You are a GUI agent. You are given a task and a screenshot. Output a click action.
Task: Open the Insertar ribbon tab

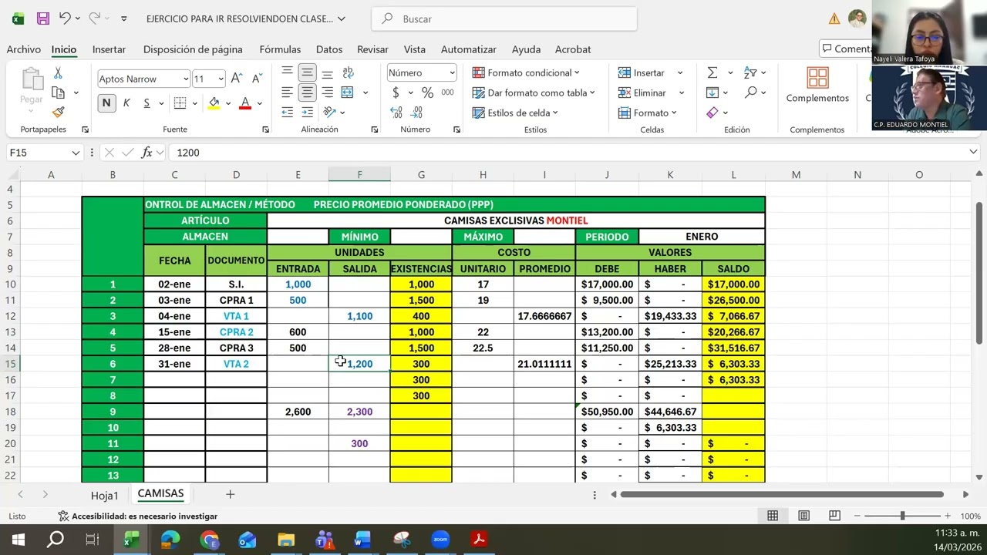point(109,49)
